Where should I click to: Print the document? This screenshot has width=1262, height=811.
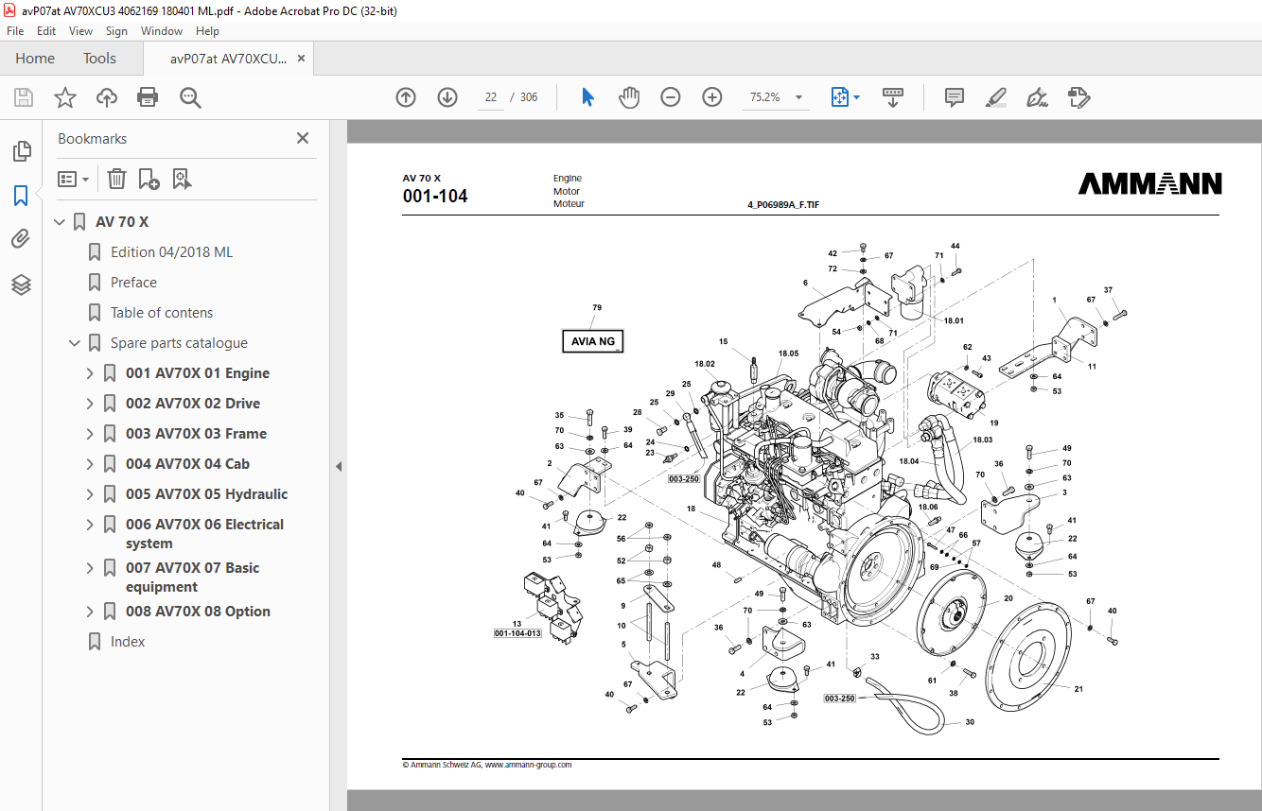tap(148, 97)
